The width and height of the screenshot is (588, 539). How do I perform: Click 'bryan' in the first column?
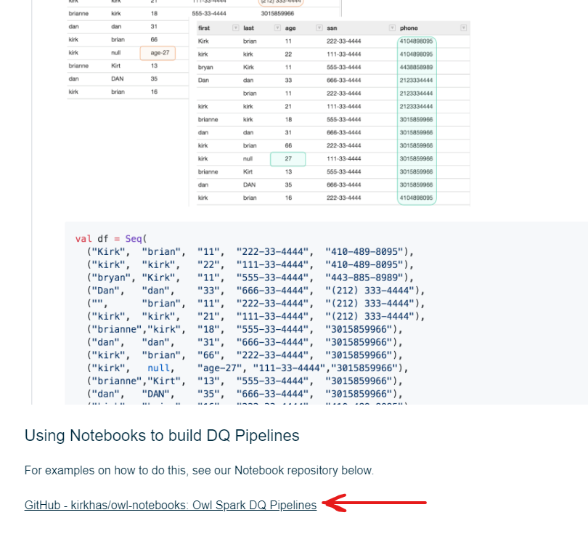click(205, 67)
